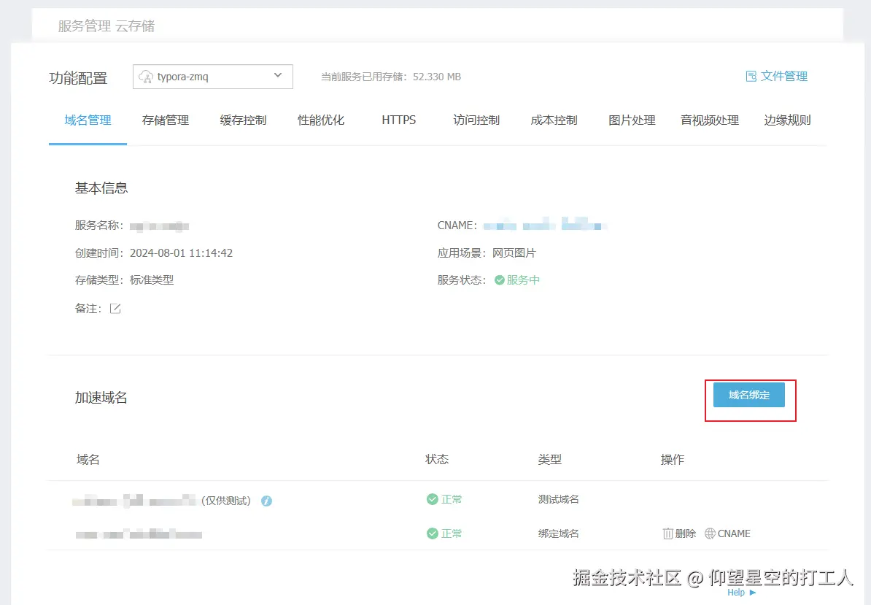This screenshot has width=871, height=605.
Task: Click the CNAME action link
Action: pyautogui.click(x=728, y=533)
